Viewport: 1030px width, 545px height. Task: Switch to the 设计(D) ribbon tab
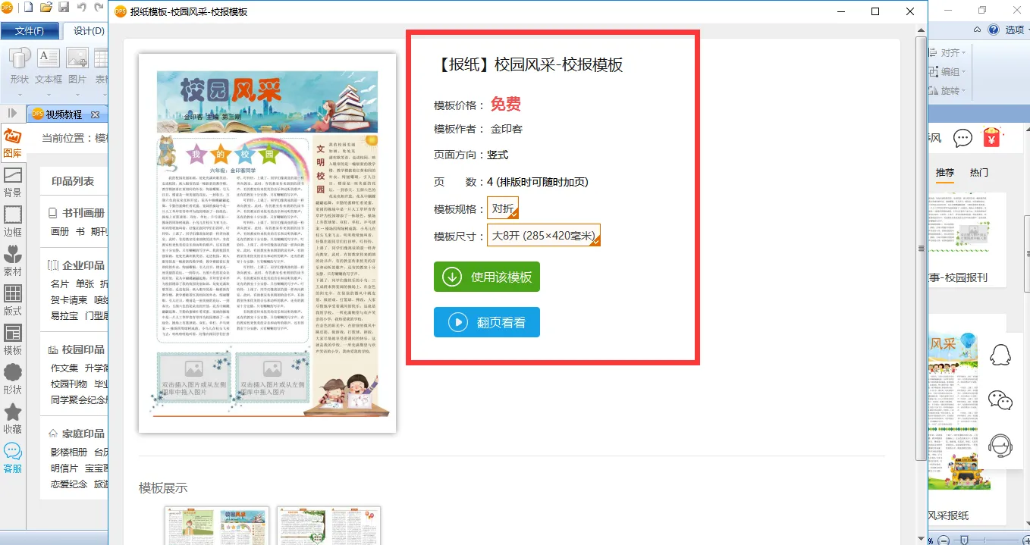88,31
